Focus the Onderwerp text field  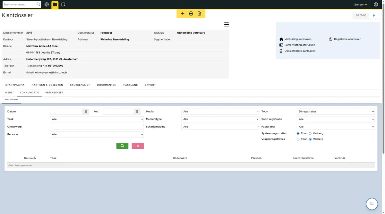pyautogui.click(x=97, y=127)
